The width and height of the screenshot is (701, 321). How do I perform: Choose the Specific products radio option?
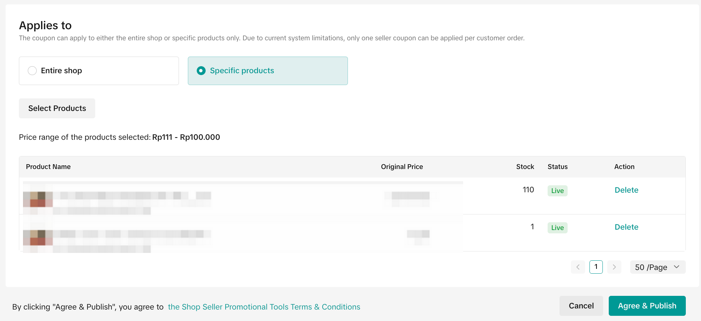point(201,71)
